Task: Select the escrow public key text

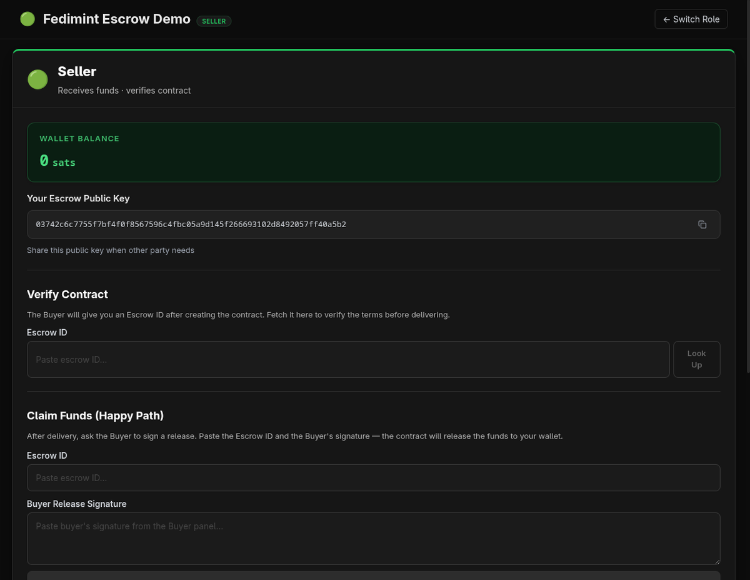Action: (x=191, y=224)
